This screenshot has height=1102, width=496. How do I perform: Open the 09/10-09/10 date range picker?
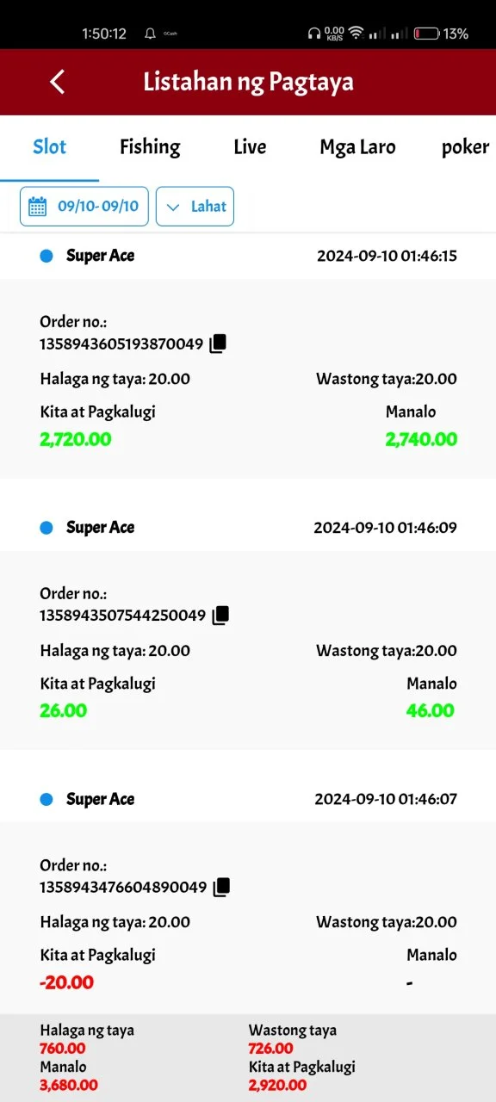(84, 207)
